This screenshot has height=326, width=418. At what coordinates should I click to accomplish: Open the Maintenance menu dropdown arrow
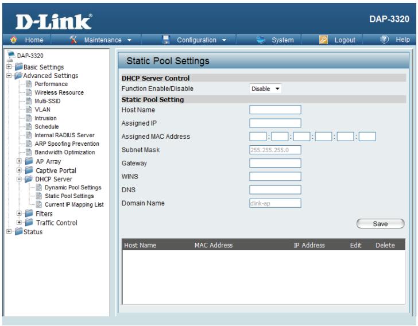click(x=130, y=40)
